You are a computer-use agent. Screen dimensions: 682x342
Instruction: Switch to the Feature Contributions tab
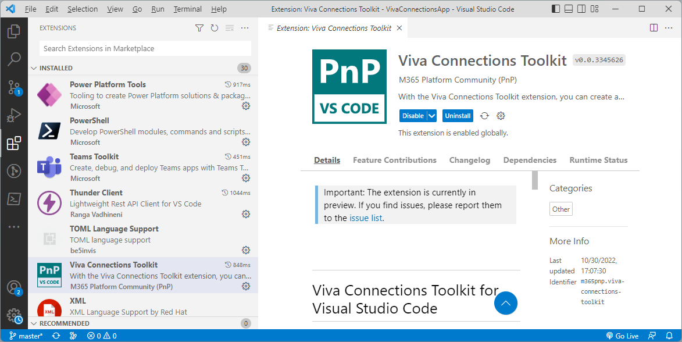tap(394, 160)
